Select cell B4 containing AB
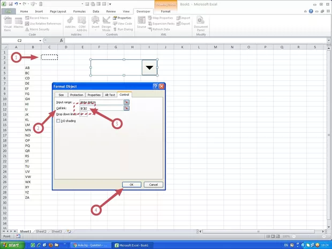This screenshot has width=332, height=249. (33, 68)
